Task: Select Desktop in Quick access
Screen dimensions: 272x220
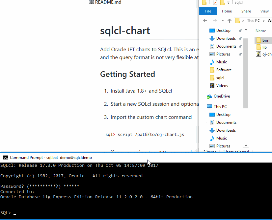Action: pyautogui.click(x=223, y=31)
